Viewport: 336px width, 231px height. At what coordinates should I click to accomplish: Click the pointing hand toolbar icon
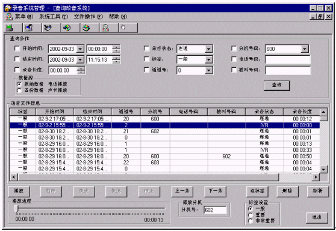point(123,28)
